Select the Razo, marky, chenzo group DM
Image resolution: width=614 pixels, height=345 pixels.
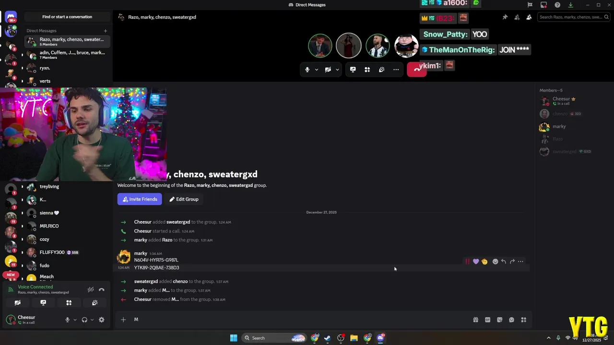pyautogui.click(x=67, y=42)
